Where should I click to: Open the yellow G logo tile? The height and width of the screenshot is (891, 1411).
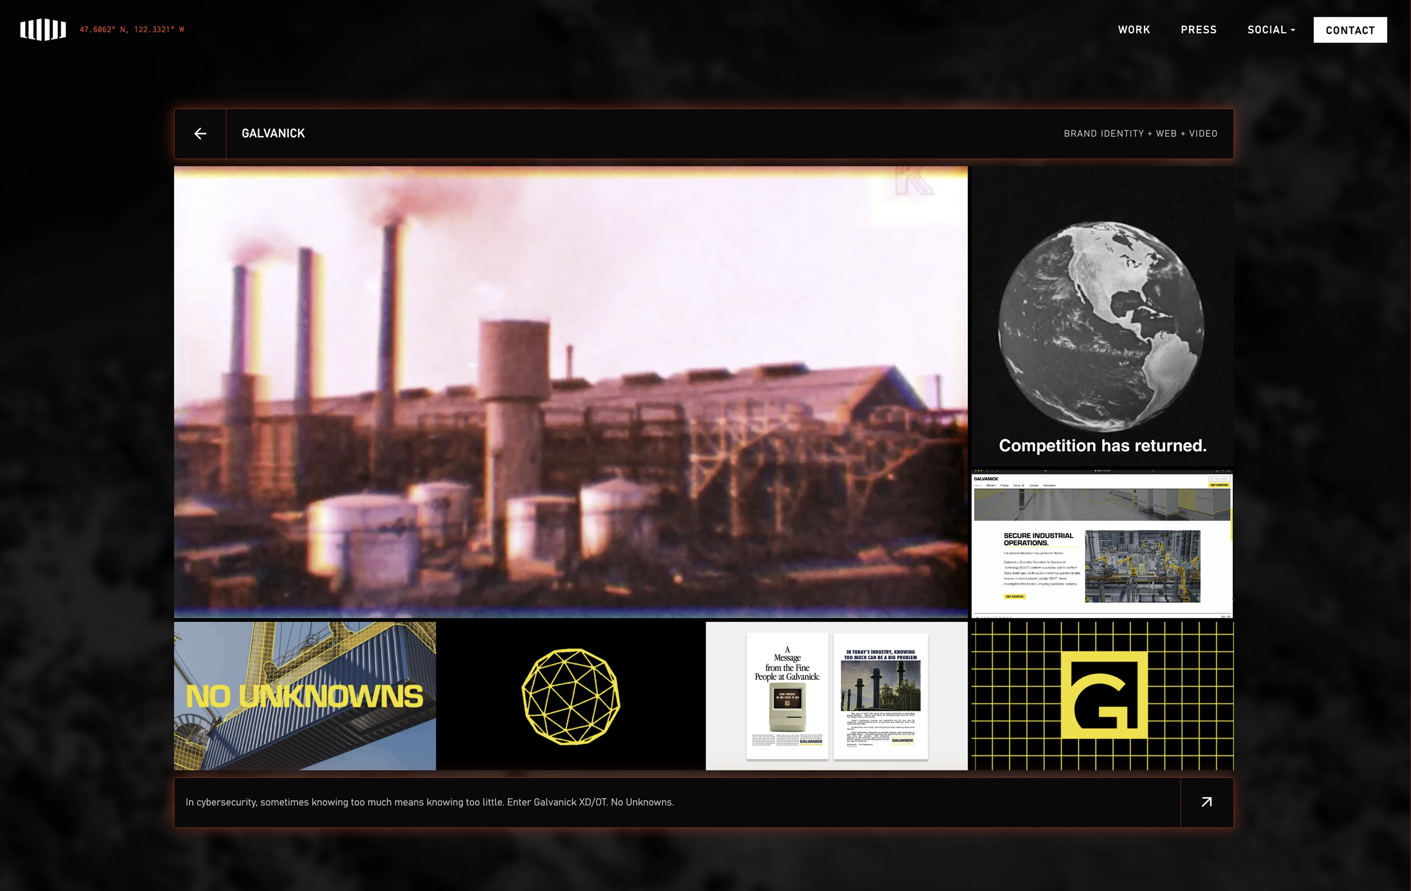pos(1102,695)
